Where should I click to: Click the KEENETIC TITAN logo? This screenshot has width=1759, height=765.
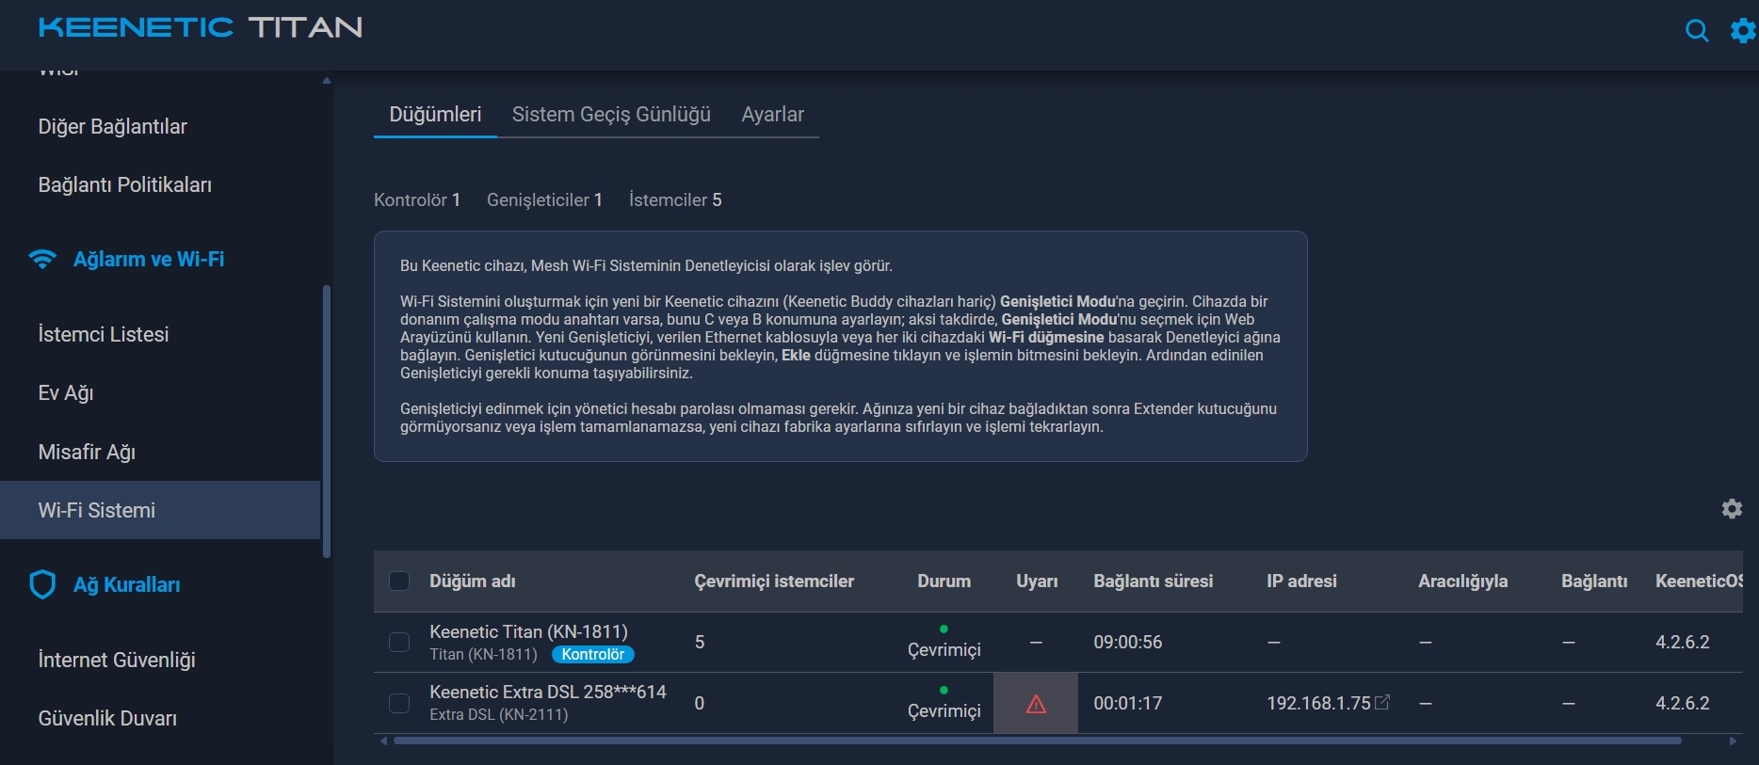[x=201, y=28]
